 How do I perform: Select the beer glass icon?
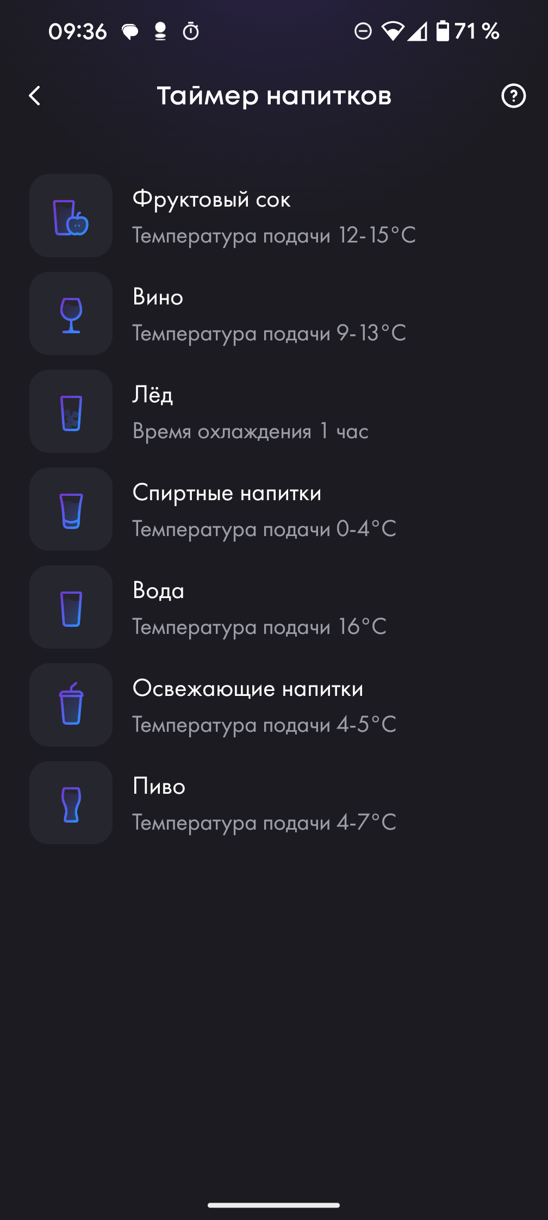point(71,803)
